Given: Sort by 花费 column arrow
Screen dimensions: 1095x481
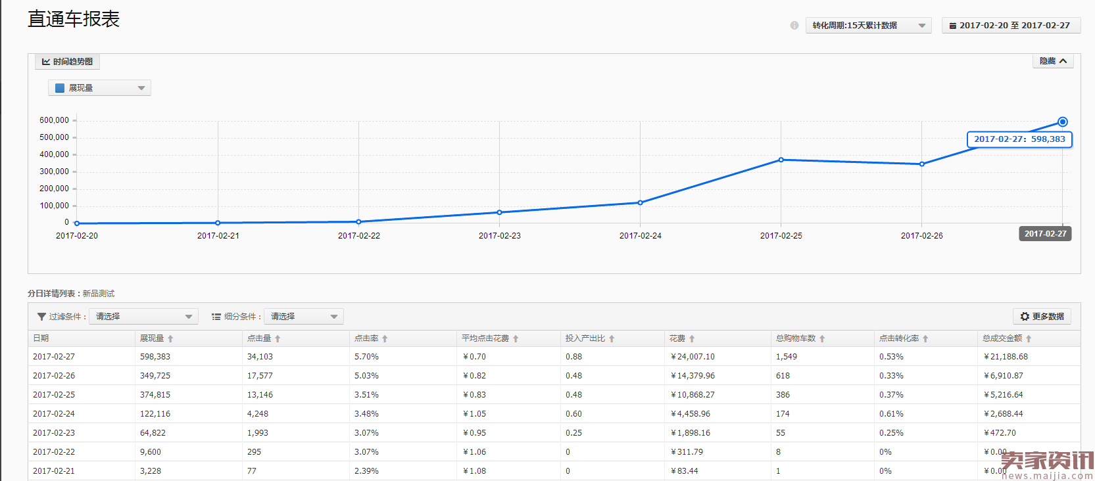Looking at the screenshot, I should click(692, 339).
